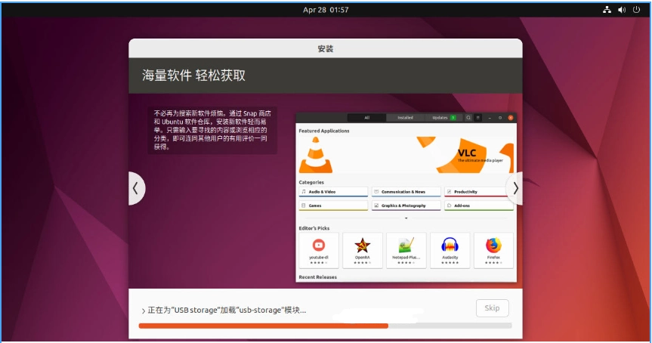Click the 海量软件 轻松获取 slide heading
The width and height of the screenshot is (652, 343).
[x=193, y=76]
